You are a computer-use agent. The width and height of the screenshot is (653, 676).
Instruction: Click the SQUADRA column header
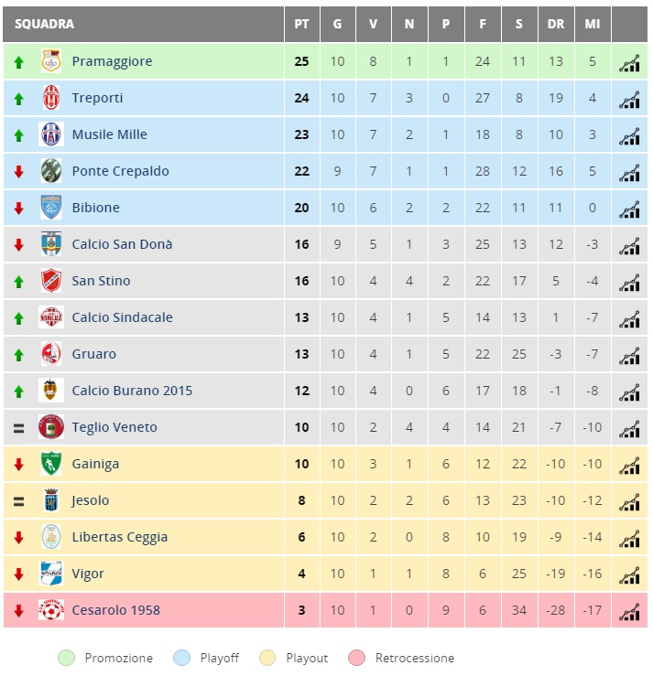click(x=45, y=24)
